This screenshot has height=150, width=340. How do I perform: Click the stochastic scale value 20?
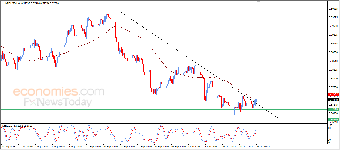click(330, 139)
